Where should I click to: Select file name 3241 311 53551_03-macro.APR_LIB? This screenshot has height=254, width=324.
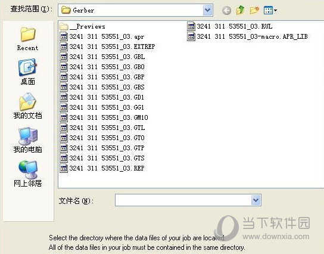pos(253,36)
